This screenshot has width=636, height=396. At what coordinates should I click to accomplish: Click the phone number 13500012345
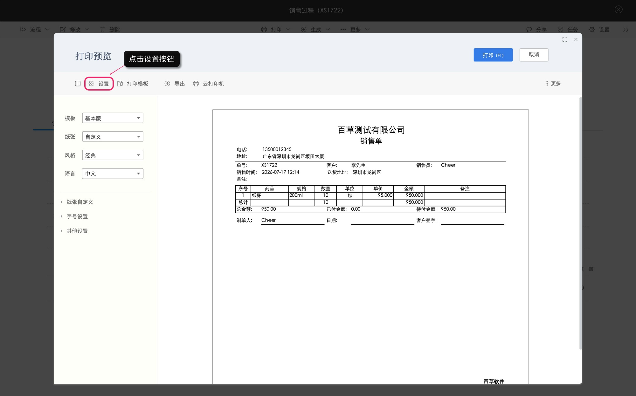pyautogui.click(x=277, y=149)
